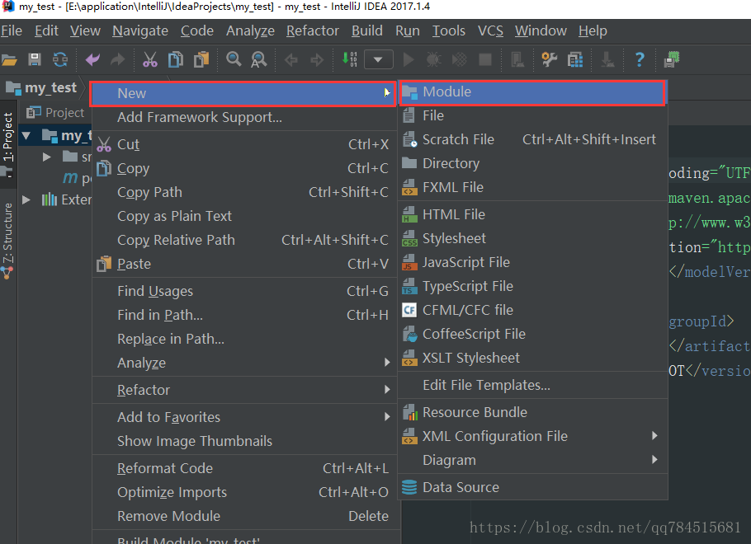This screenshot has width=751, height=544.
Task: Click the Open folder toolbar icon
Action: (x=9, y=60)
